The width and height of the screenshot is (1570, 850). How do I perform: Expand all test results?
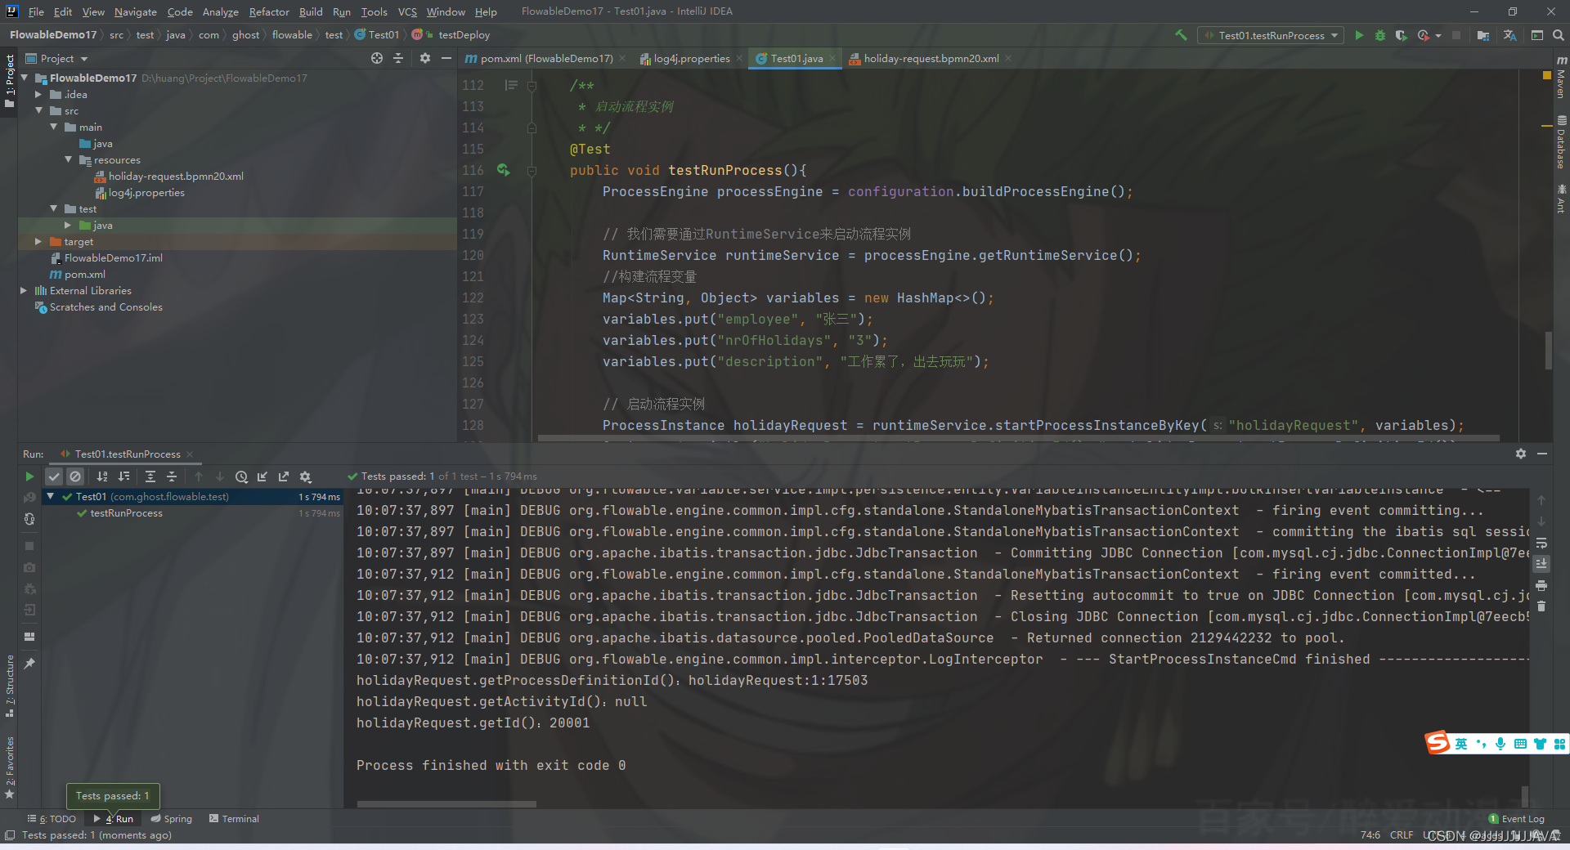[150, 476]
